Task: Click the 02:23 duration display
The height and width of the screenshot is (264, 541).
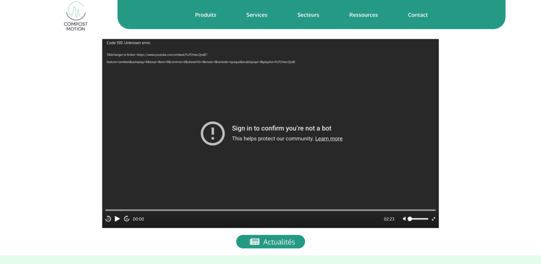Action: click(x=389, y=219)
